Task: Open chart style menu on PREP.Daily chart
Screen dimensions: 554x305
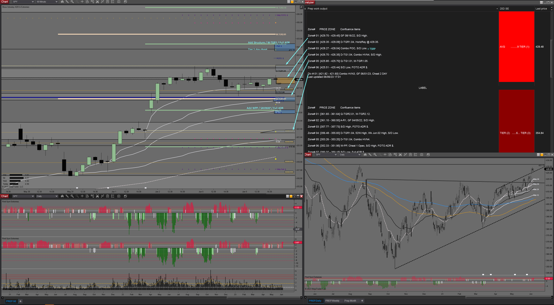Action: tap(365, 154)
